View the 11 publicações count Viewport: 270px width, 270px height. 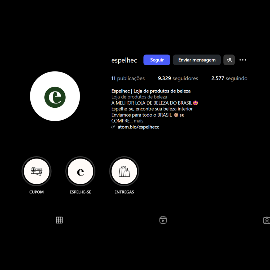tap(128, 78)
